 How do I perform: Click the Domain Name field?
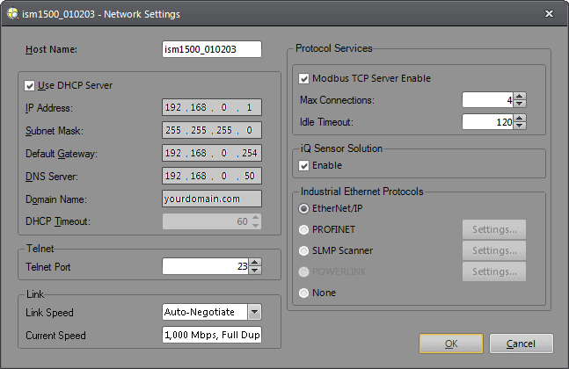pyautogui.click(x=212, y=199)
